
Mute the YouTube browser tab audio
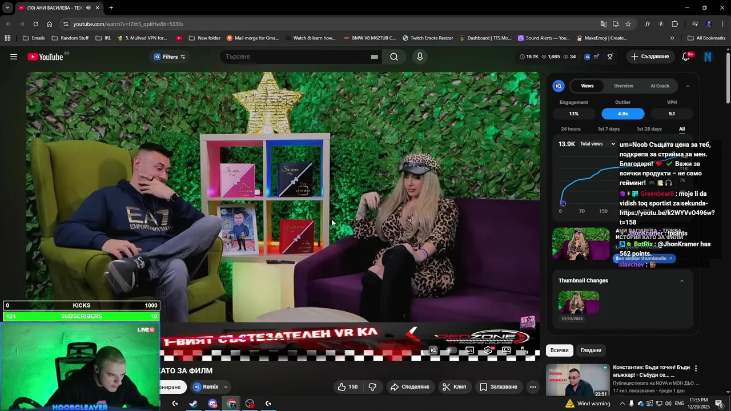coord(88,7)
